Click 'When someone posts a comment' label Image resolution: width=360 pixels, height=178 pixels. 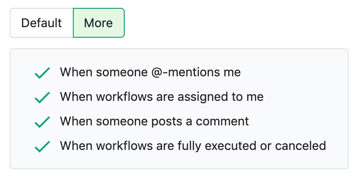tap(154, 121)
